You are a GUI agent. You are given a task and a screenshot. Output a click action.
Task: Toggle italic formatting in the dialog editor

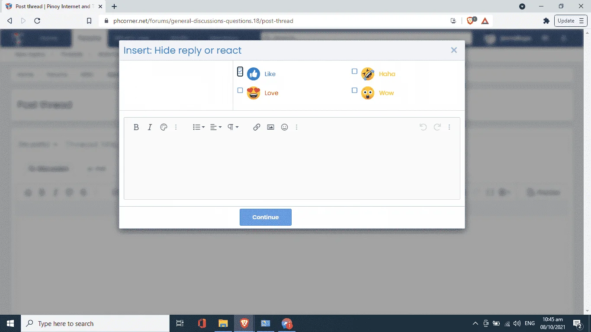coord(150,127)
